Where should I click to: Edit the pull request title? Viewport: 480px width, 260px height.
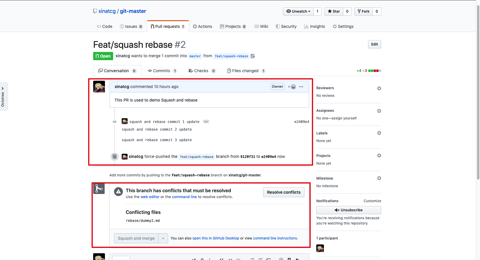tap(374, 44)
